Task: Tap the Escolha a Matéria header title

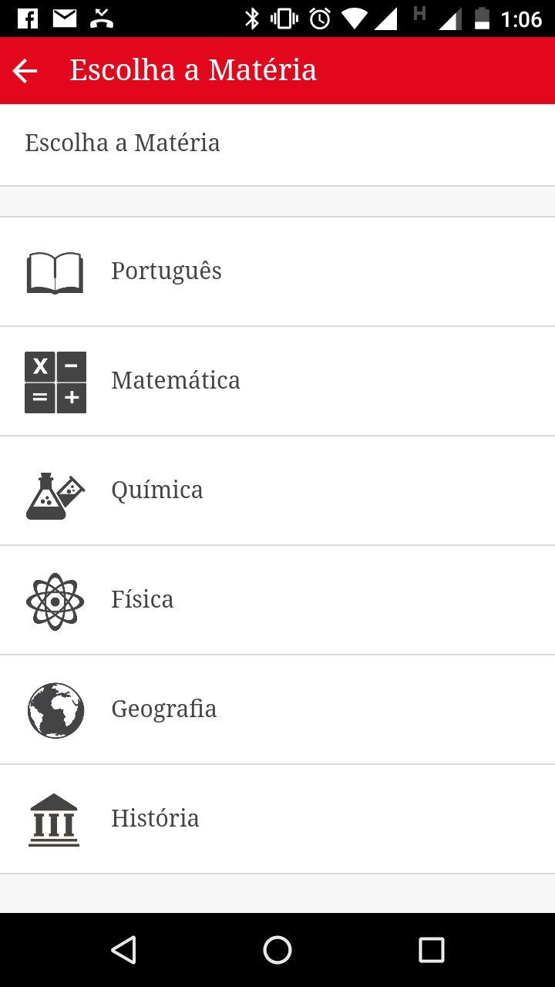Action: [193, 70]
